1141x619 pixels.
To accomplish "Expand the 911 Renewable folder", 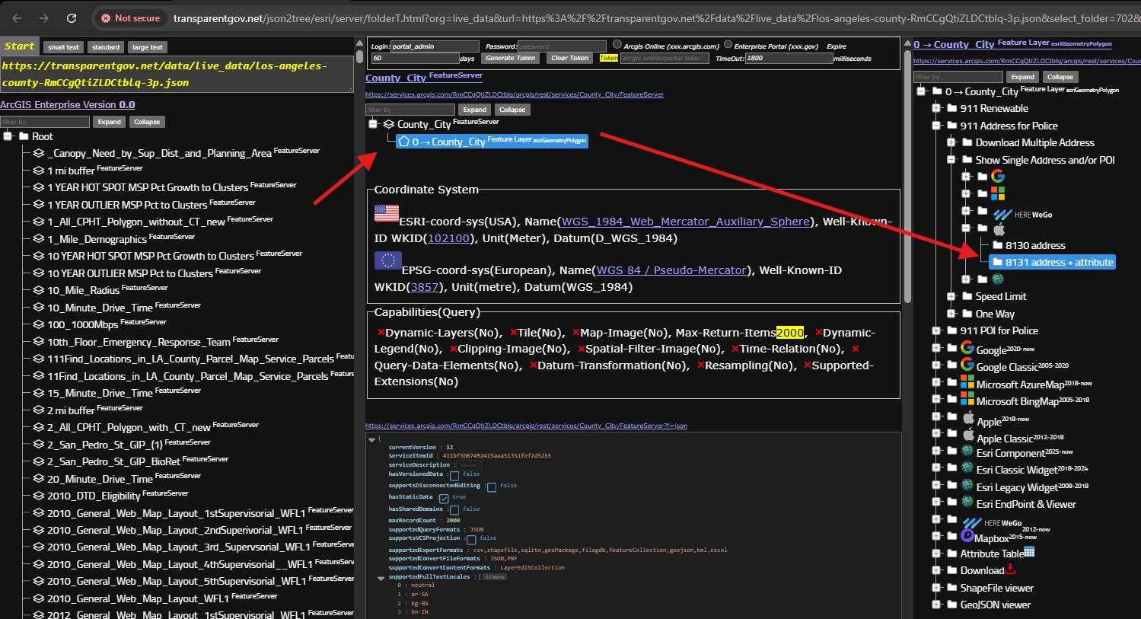I will click(936, 108).
